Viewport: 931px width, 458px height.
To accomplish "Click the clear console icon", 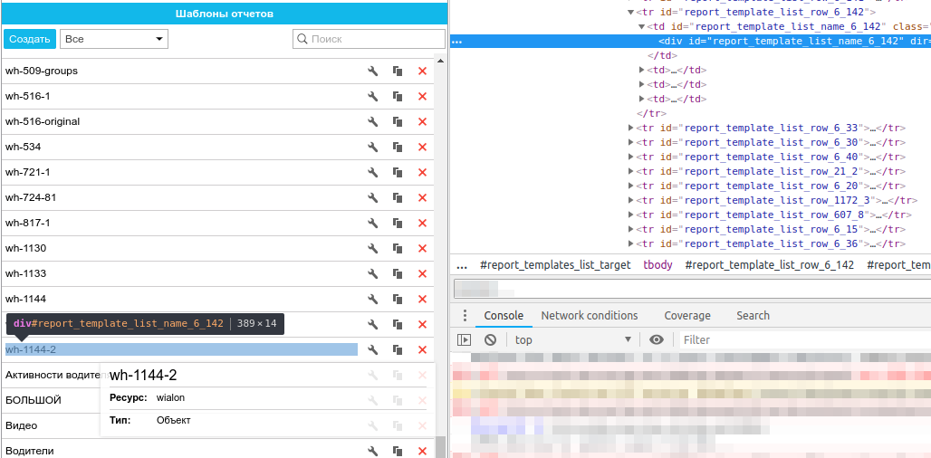I will point(490,339).
